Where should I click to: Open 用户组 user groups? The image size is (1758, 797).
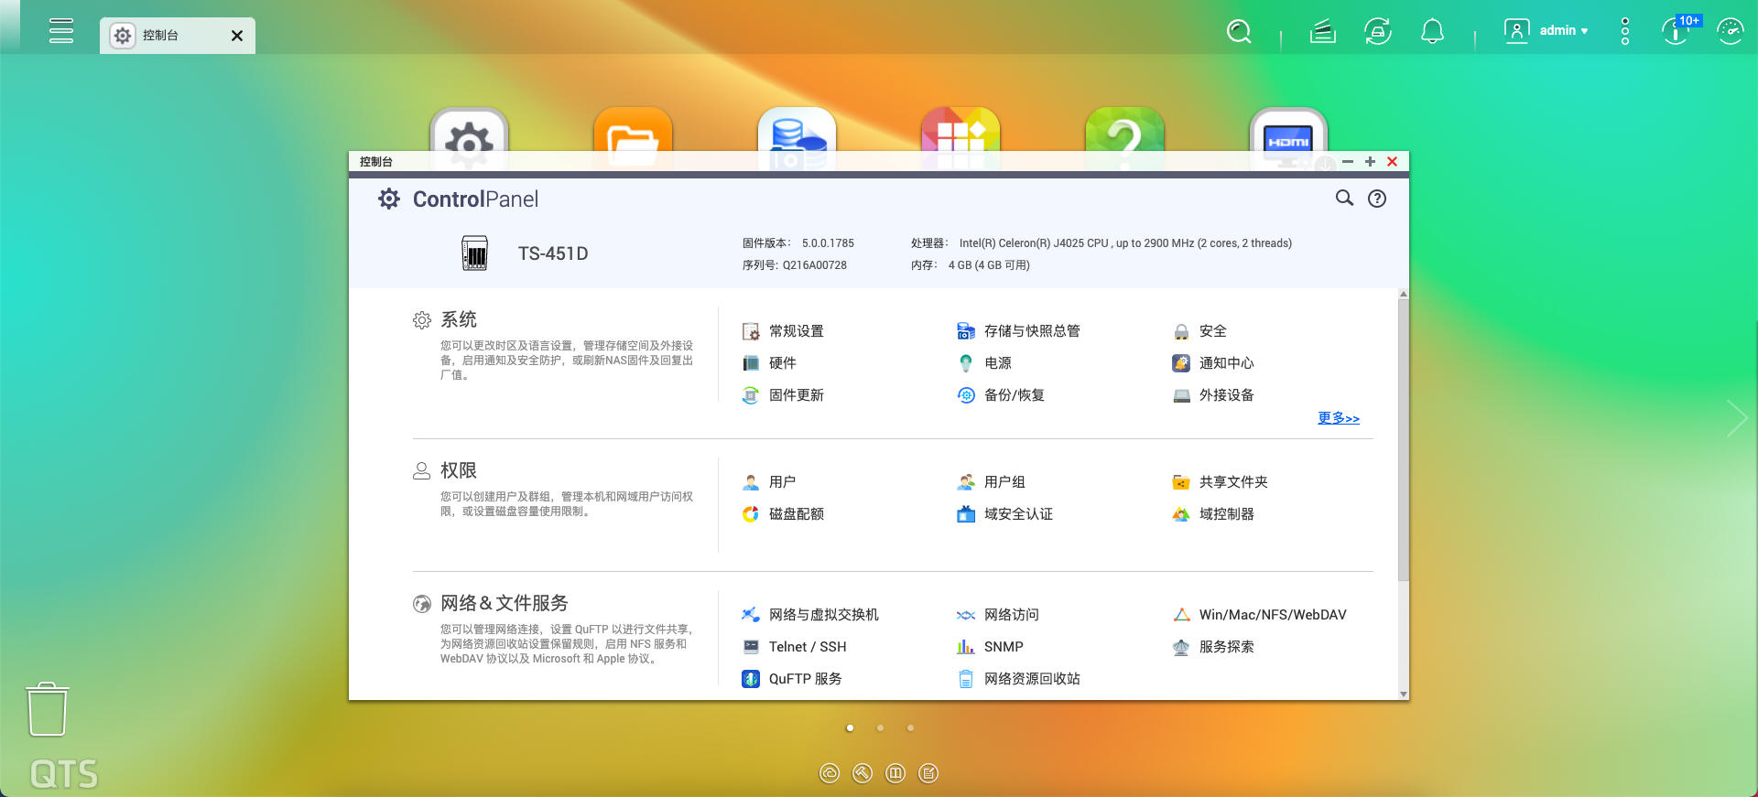[991, 482]
